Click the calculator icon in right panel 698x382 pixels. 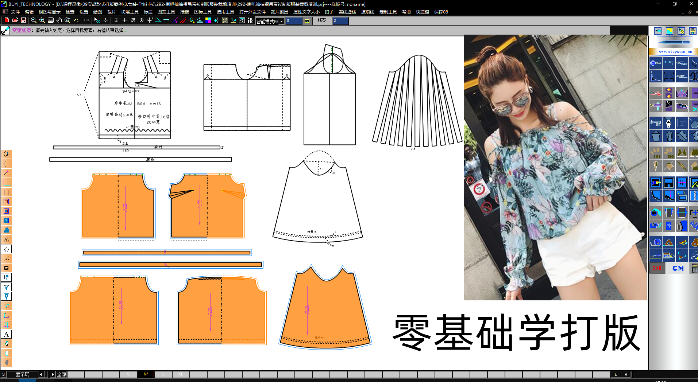pos(694,268)
